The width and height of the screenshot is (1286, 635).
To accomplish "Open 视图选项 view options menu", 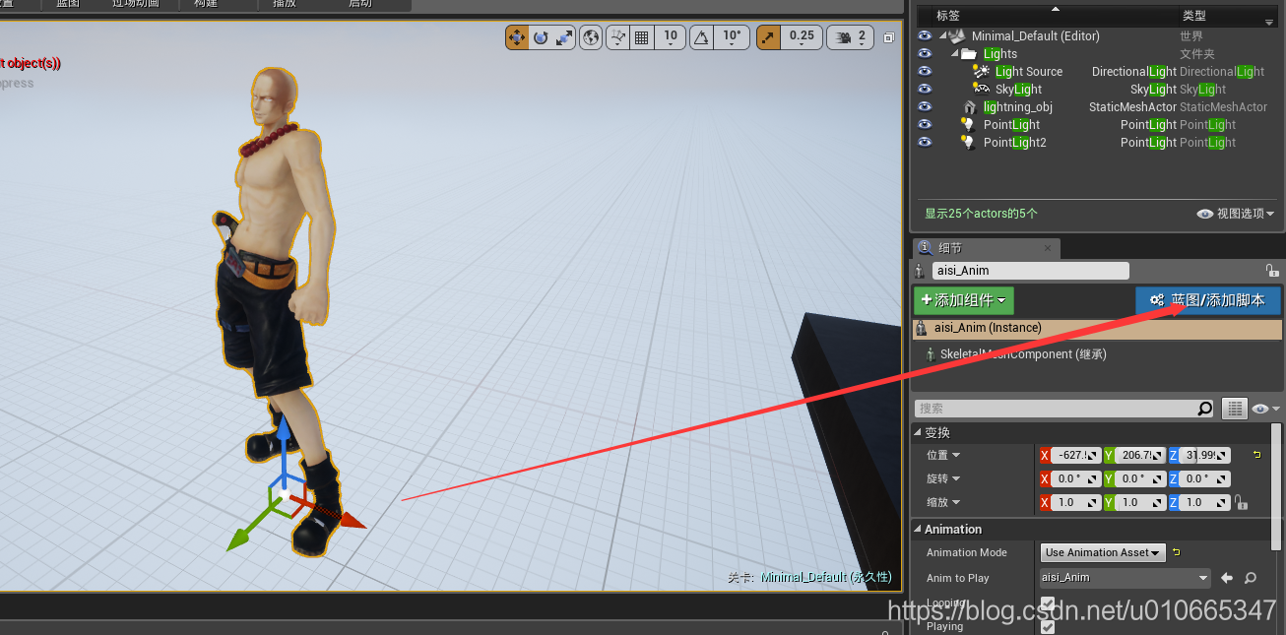I will pos(1236,214).
